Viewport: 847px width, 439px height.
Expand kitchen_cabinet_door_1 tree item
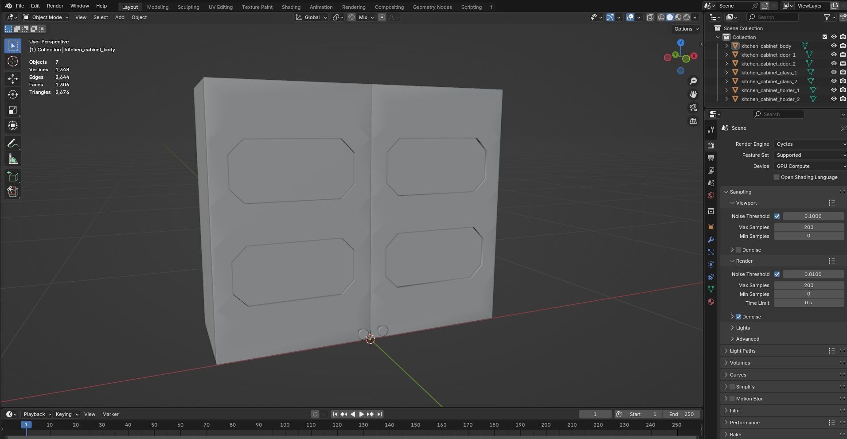click(726, 55)
